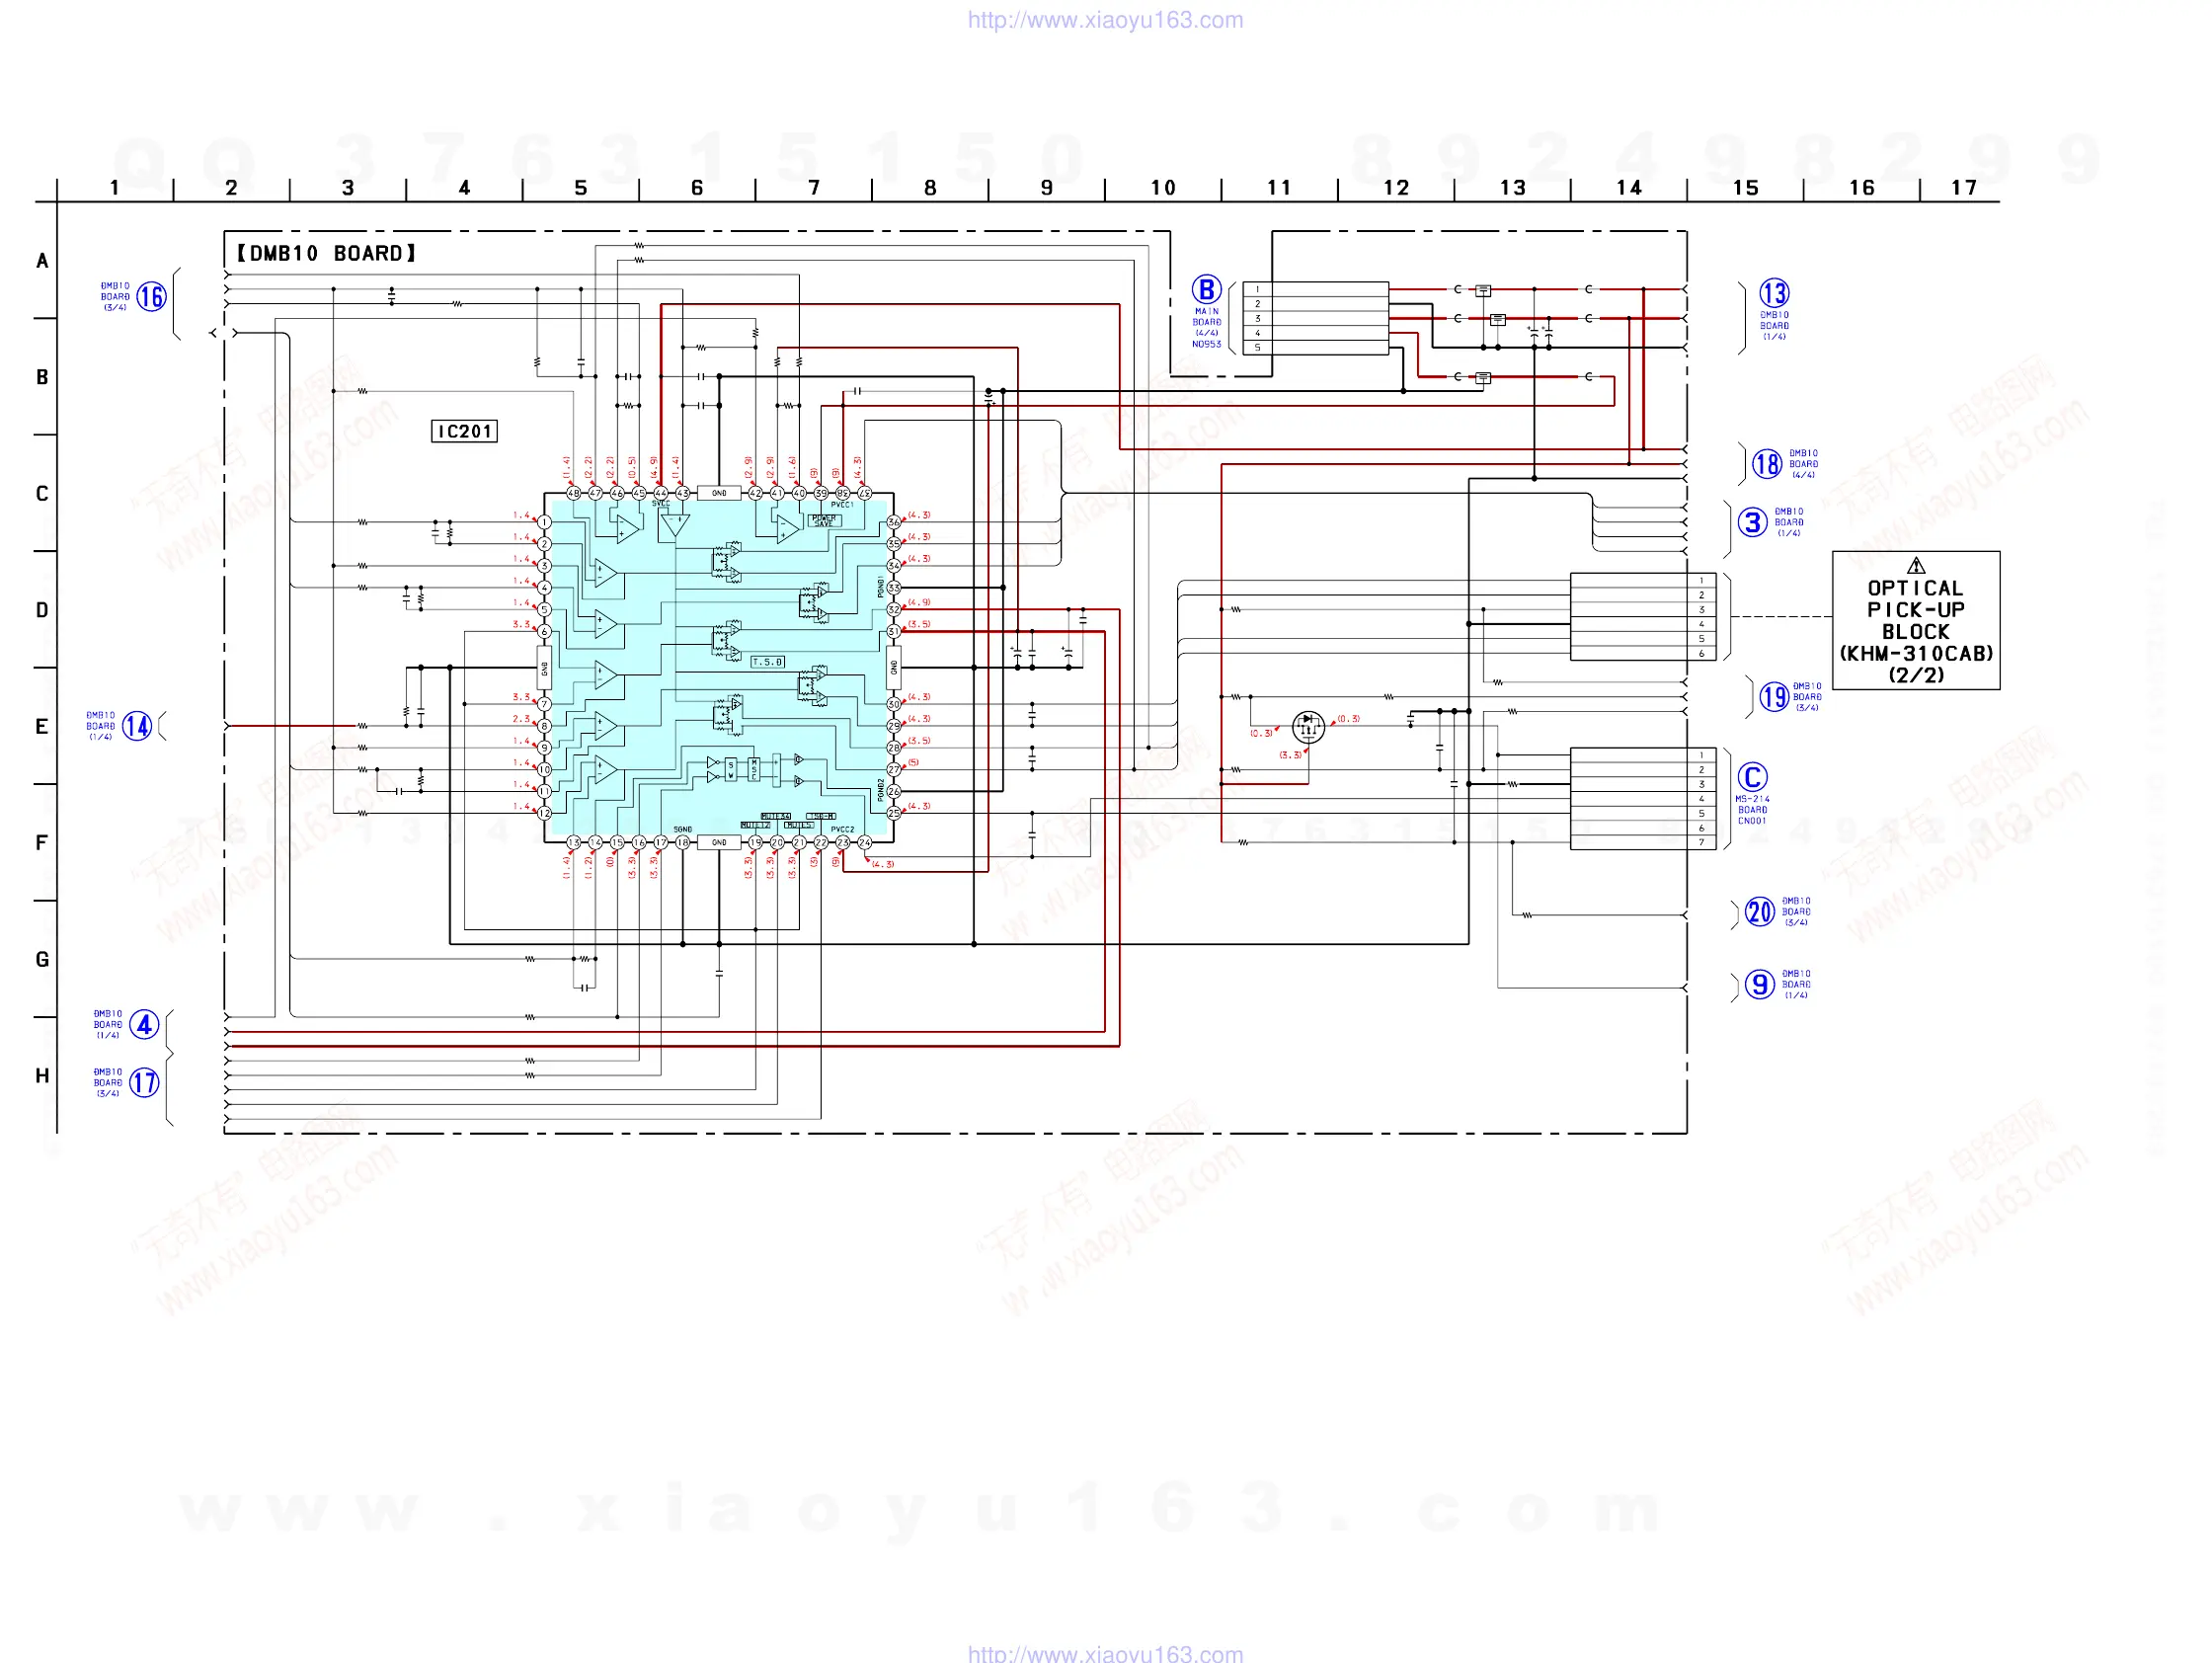Click circled reference number 18
Viewport: 2212px width, 1663px height.
pyautogui.click(x=1766, y=464)
